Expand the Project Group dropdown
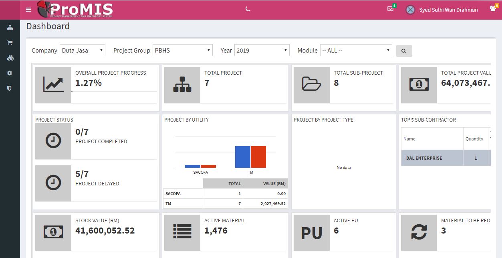Image resolution: width=502 pixels, height=258 pixels. click(183, 51)
